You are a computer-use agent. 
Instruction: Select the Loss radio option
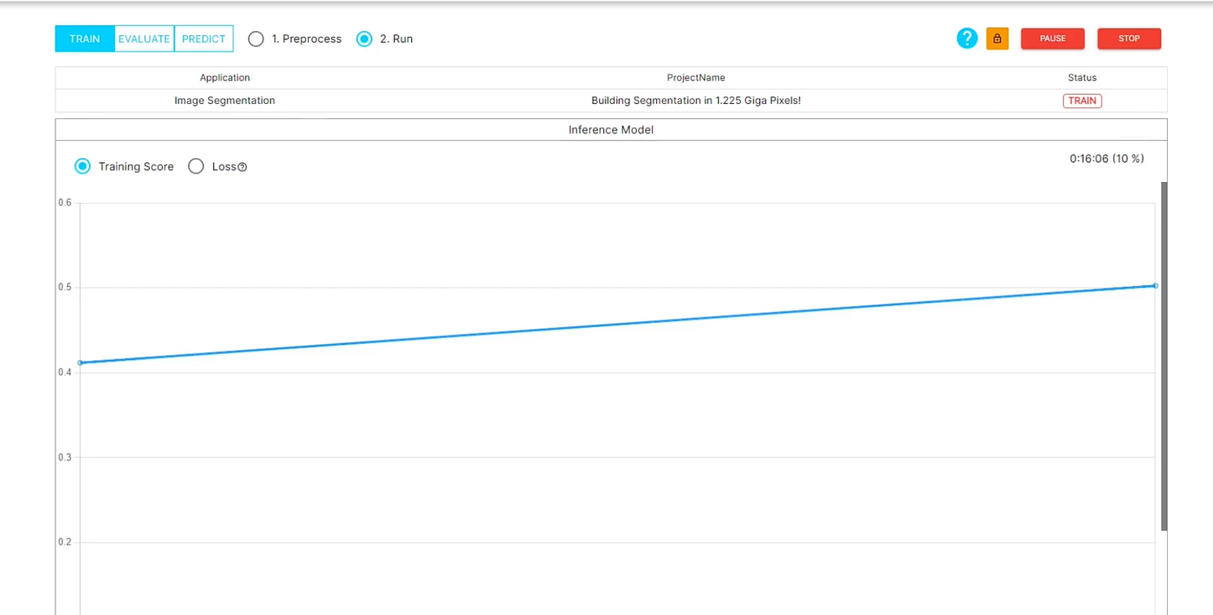click(x=196, y=166)
